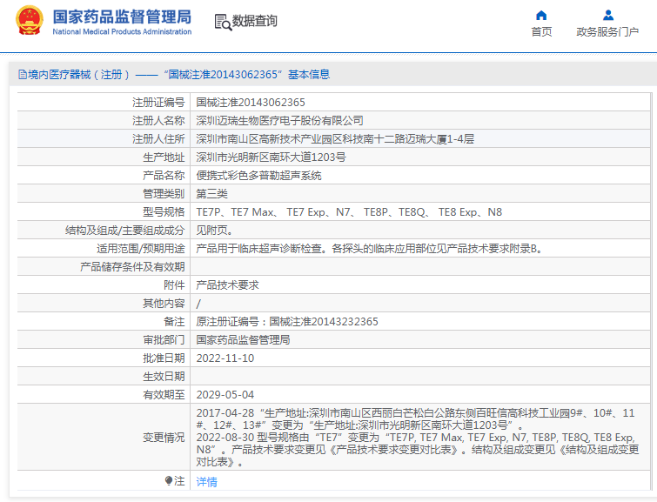This screenshot has height=502, width=657.
Task: Click the document icon before 境内医疗器械
Action: pos(23,75)
